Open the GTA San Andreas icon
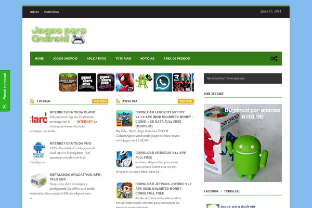This screenshot has width=312, height=208. pos(87,82)
